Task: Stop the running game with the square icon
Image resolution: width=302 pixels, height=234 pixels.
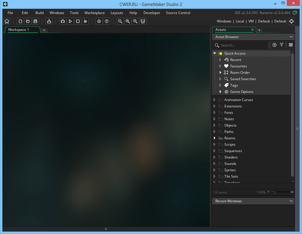Action: (x=77, y=21)
